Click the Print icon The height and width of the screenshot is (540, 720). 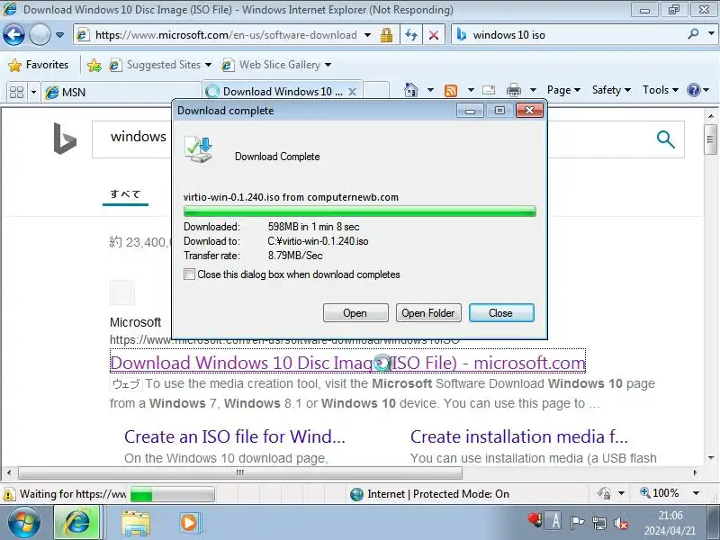pyautogui.click(x=513, y=90)
